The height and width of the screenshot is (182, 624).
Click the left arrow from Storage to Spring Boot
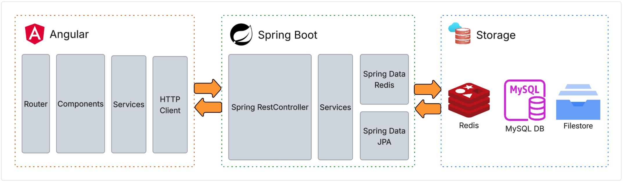(x=428, y=109)
